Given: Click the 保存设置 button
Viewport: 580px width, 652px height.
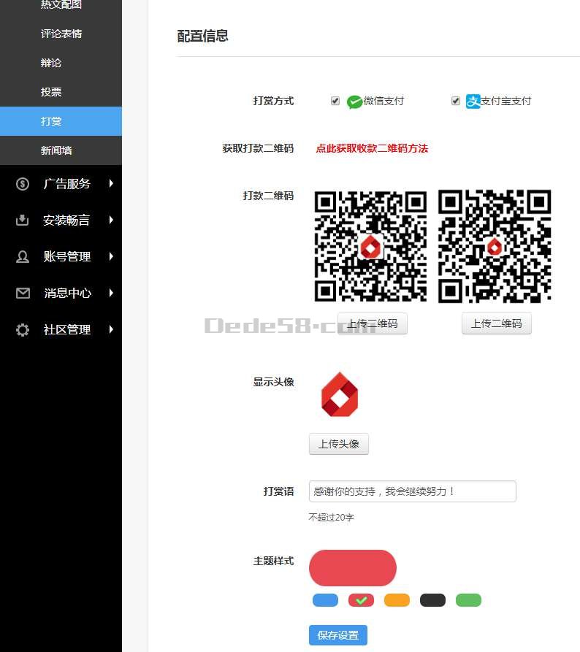Looking at the screenshot, I should click(337, 635).
